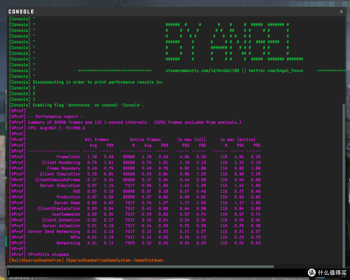Image resolution: width=350 pixels, height=280 pixels.
Task: Click the Prediction row label
Action: pos(68,197)
